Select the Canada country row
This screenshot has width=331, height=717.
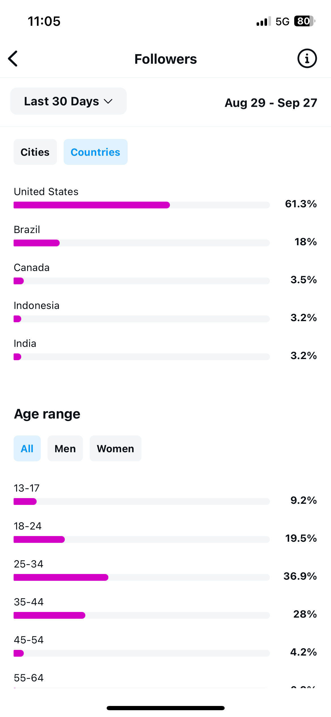pyautogui.click(x=165, y=274)
